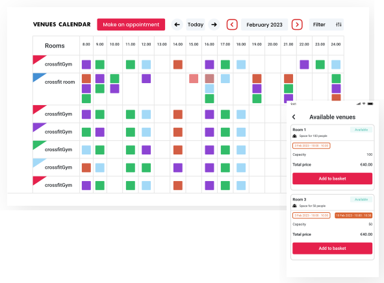Open purple 12.00 booking in green-flag row

[x=146, y=150]
